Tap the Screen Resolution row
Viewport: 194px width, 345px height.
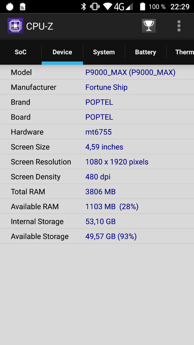click(x=97, y=162)
